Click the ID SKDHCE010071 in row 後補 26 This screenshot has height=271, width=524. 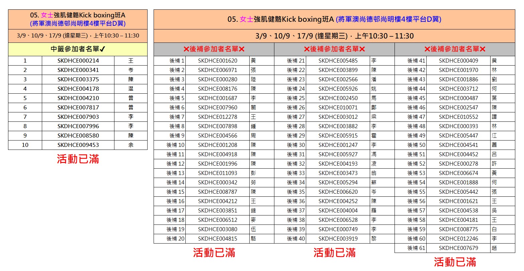[338, 107]
